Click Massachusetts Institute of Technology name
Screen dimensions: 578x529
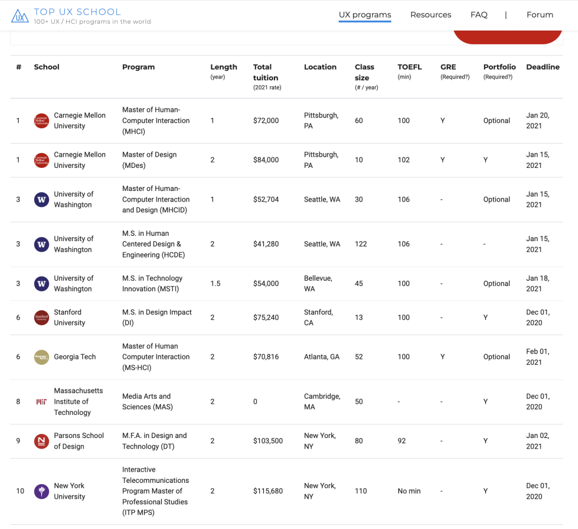click(79, 402)
